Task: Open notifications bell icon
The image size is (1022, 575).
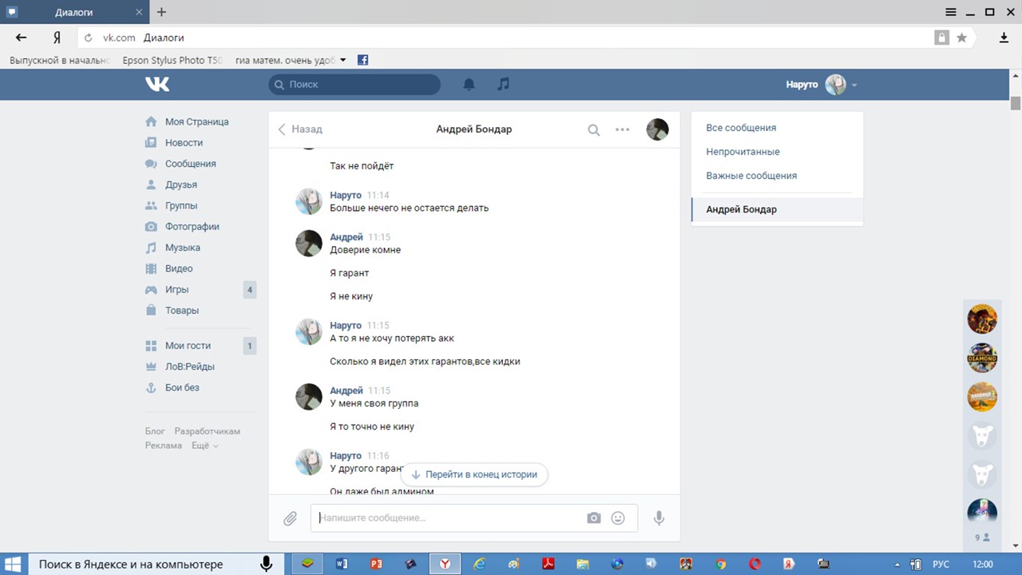Action: click(x=469, y=84)
